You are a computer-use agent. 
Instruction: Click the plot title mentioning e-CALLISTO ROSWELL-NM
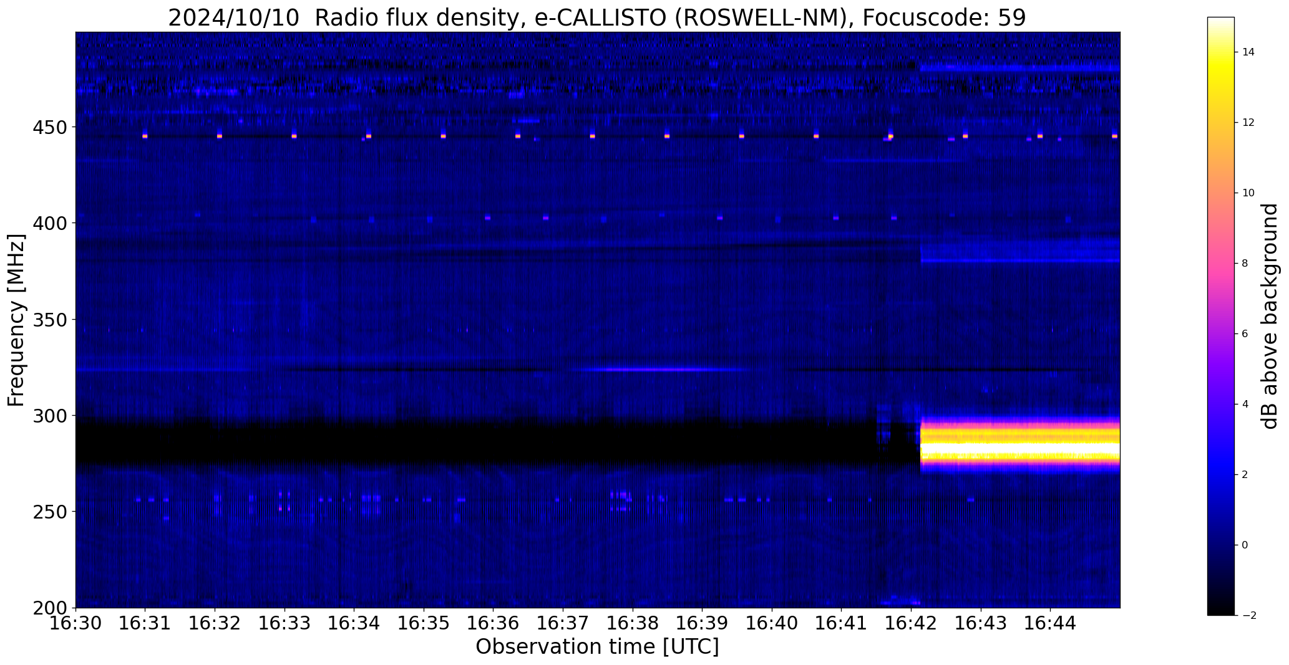[597, 18]
